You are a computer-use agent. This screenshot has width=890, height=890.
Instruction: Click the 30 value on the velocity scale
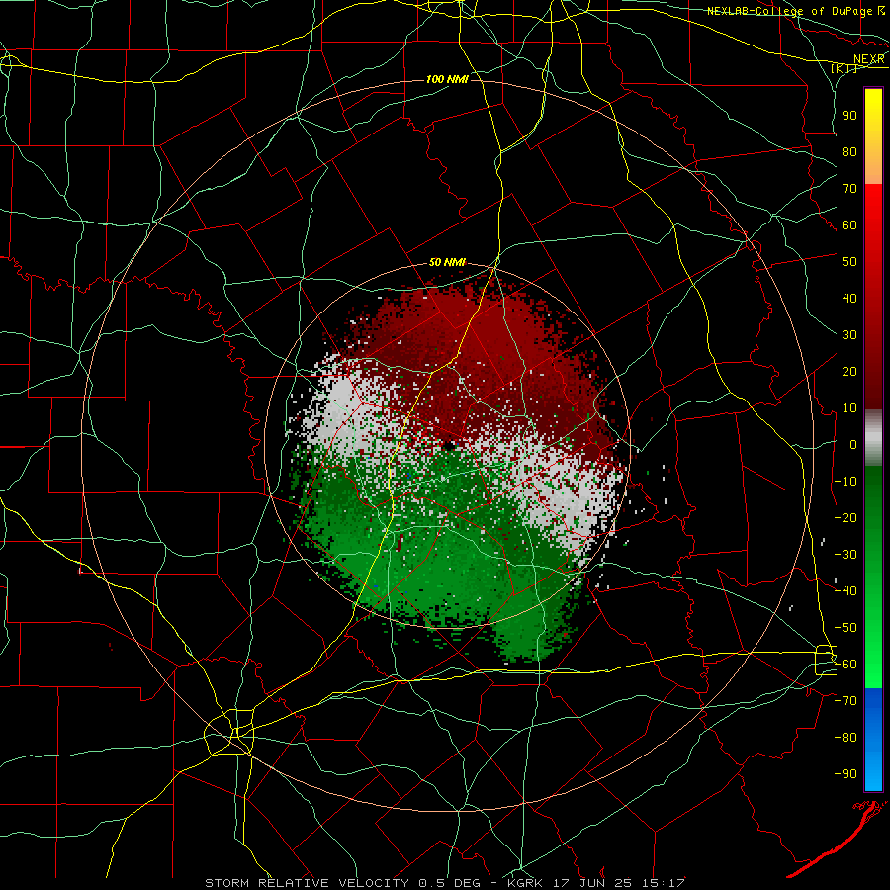point(849,335)
